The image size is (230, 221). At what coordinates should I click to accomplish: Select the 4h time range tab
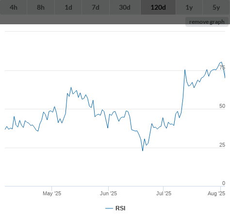[x=14, y=7]
